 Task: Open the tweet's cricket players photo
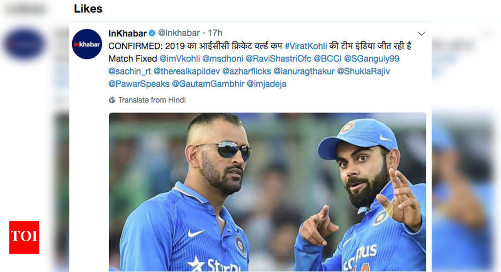268,192
